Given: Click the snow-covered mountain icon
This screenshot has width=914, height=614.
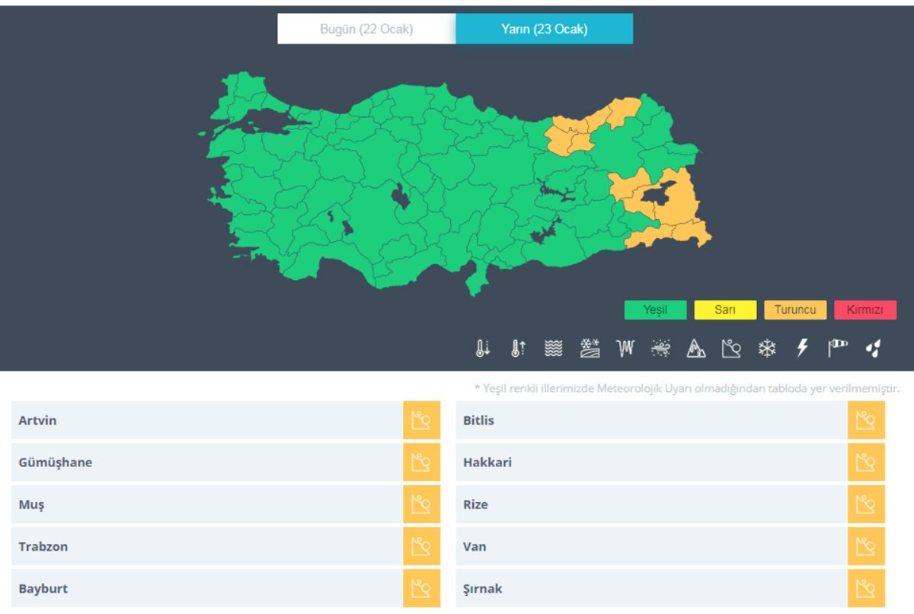Looking at the screenshot, I should 696,348.
